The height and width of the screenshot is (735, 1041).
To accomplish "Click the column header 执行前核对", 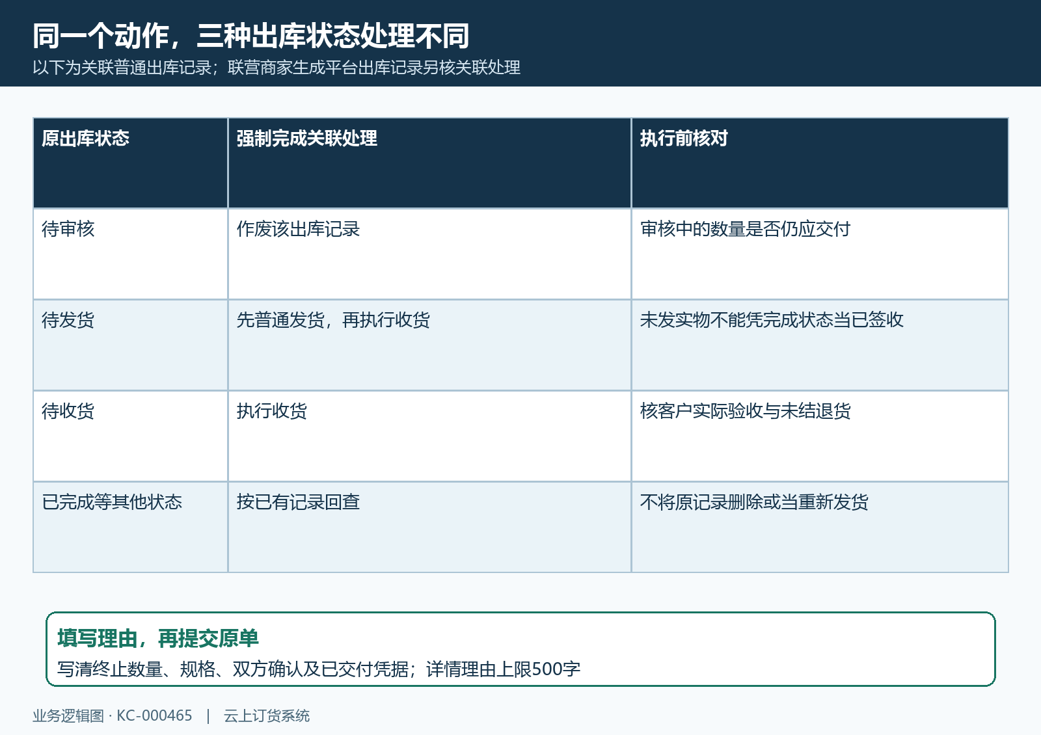I will tap(820, 163).
